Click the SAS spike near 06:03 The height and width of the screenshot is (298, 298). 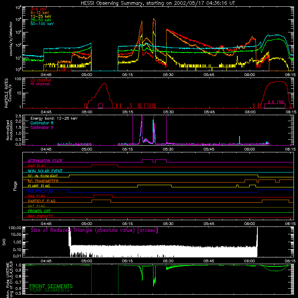pos(257,237)
